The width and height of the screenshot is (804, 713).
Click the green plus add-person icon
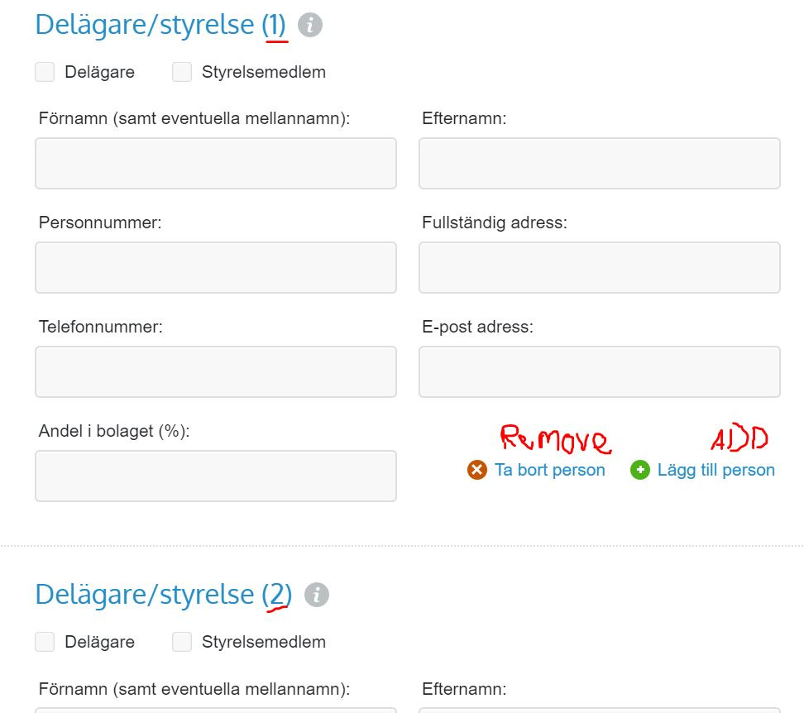point(640,470)
